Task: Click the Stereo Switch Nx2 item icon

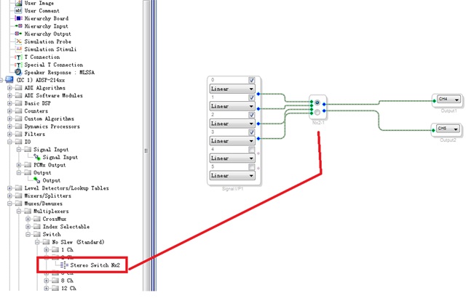Action: tap(64, 265)
